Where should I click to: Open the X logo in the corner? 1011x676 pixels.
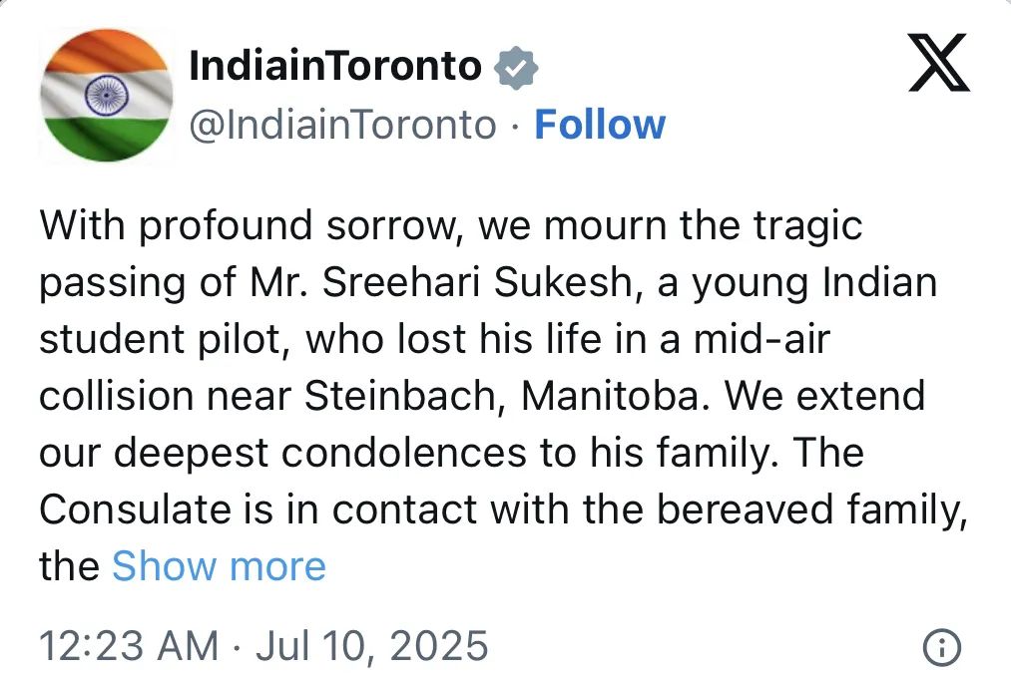tap(939, 63)
